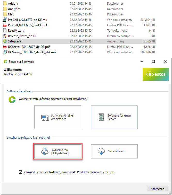
Task: Click the UCServer x64 msi icon
Action: (5, 52)
